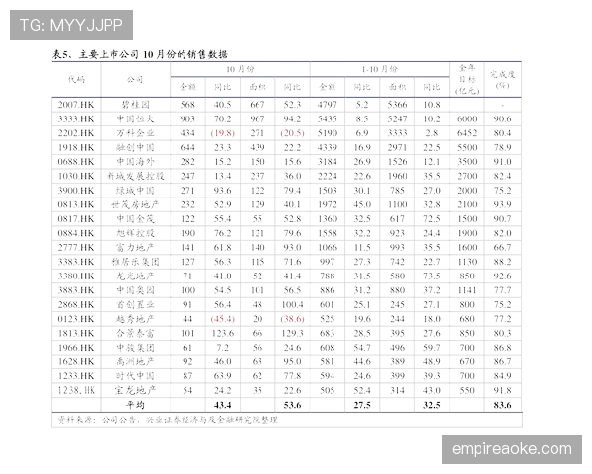
Task: Select stock code 1918.HK
Action: pyautogui.click(x=76, y=147)
